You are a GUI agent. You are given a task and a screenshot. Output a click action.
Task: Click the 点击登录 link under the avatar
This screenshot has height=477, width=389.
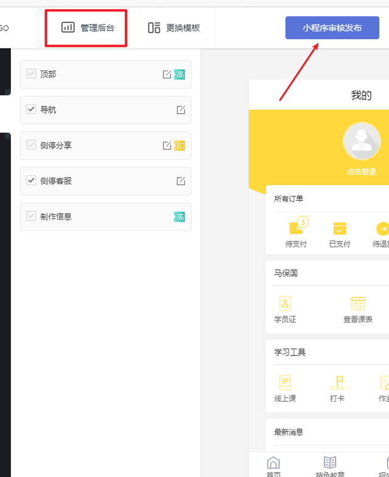click(x=362, y=172)
